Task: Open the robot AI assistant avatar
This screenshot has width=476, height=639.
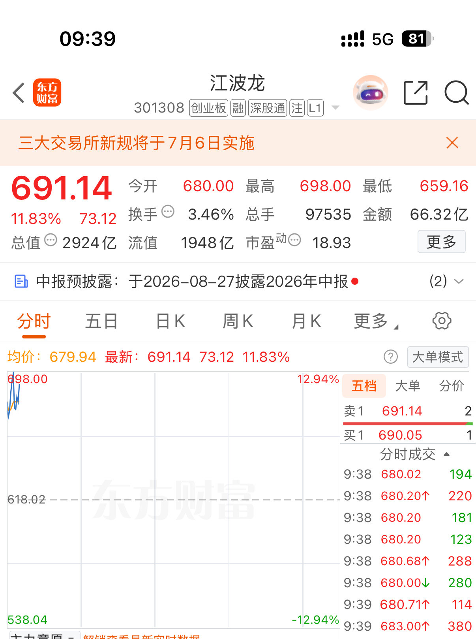Action: coord(370,92)
